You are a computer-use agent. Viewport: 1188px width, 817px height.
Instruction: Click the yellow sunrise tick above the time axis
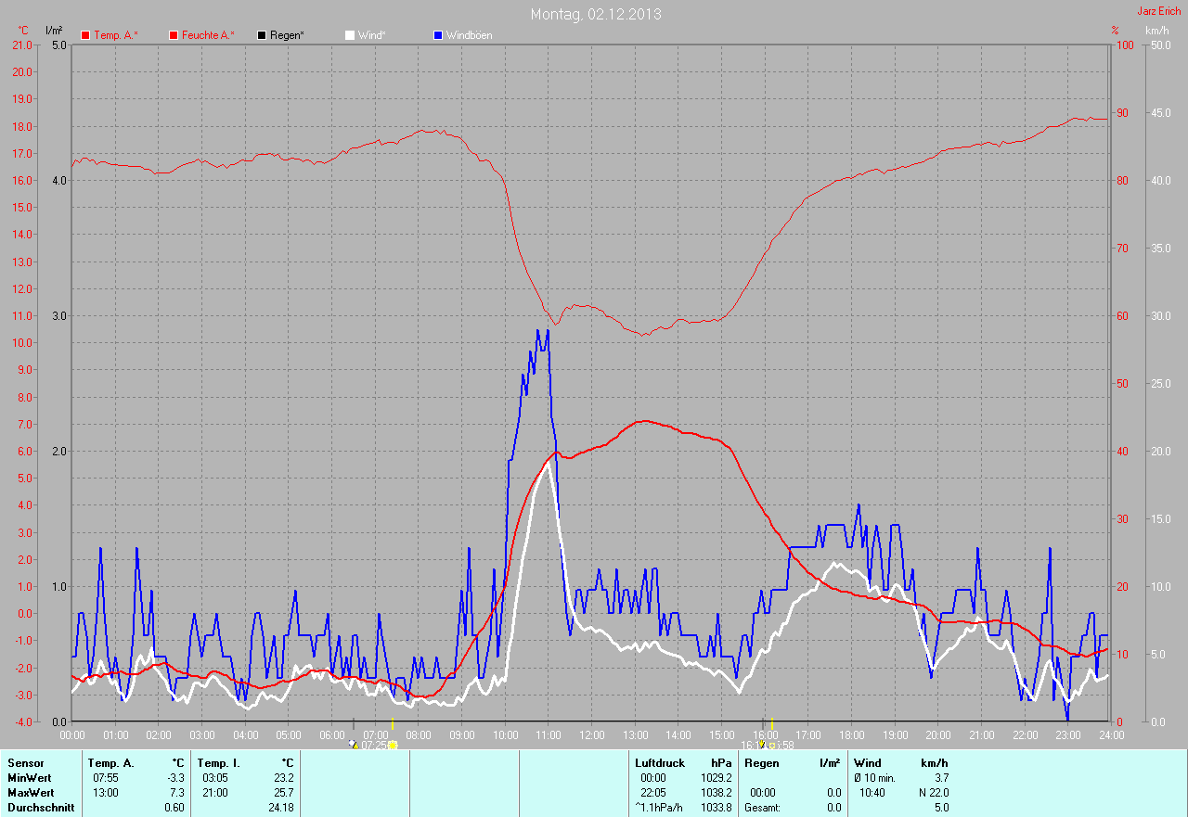tap(393, 723)
